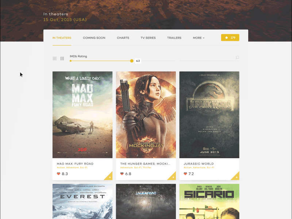Click the title JURASSIC WORLD

(199, 164)
